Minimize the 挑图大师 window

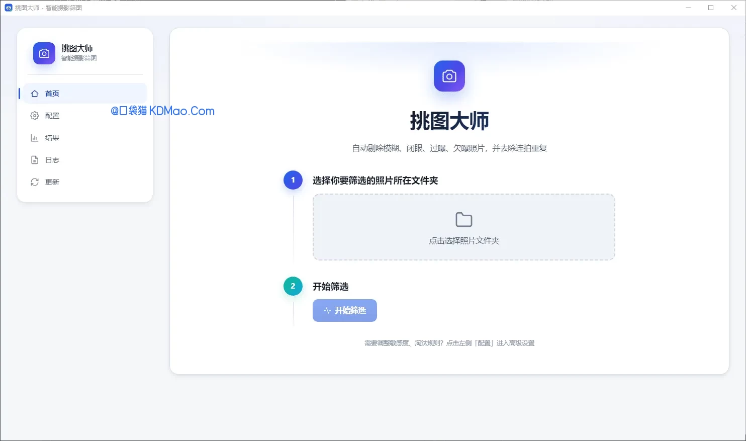pos(688,8)
